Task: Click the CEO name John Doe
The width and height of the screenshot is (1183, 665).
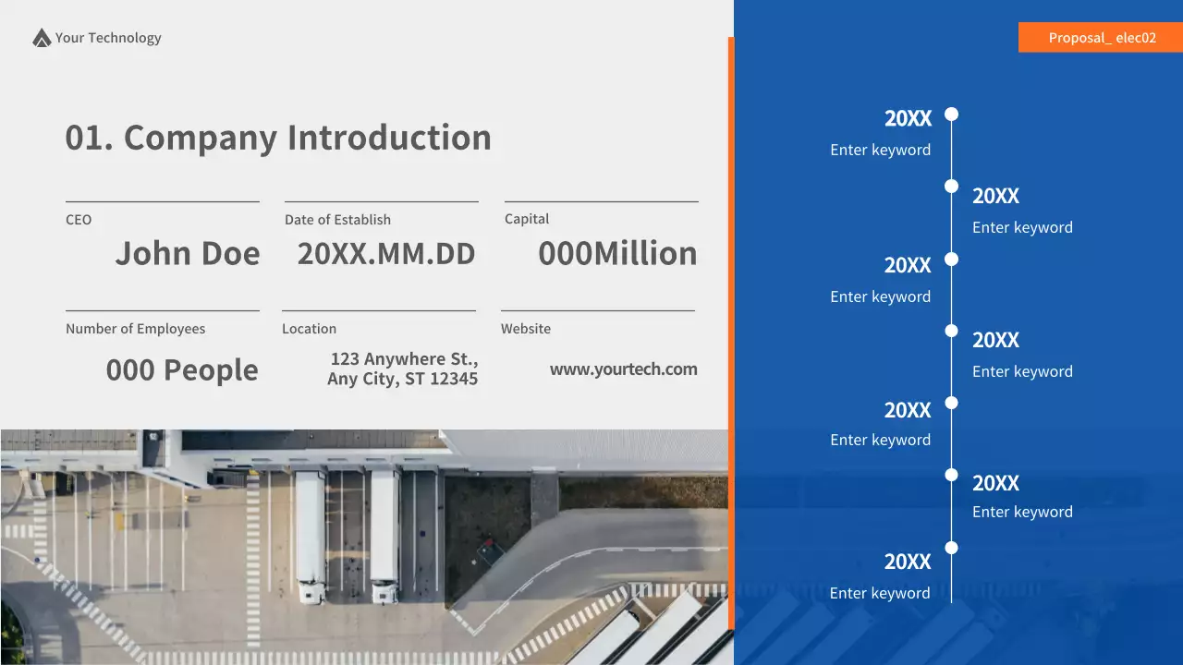Action: tap(188, 253)
